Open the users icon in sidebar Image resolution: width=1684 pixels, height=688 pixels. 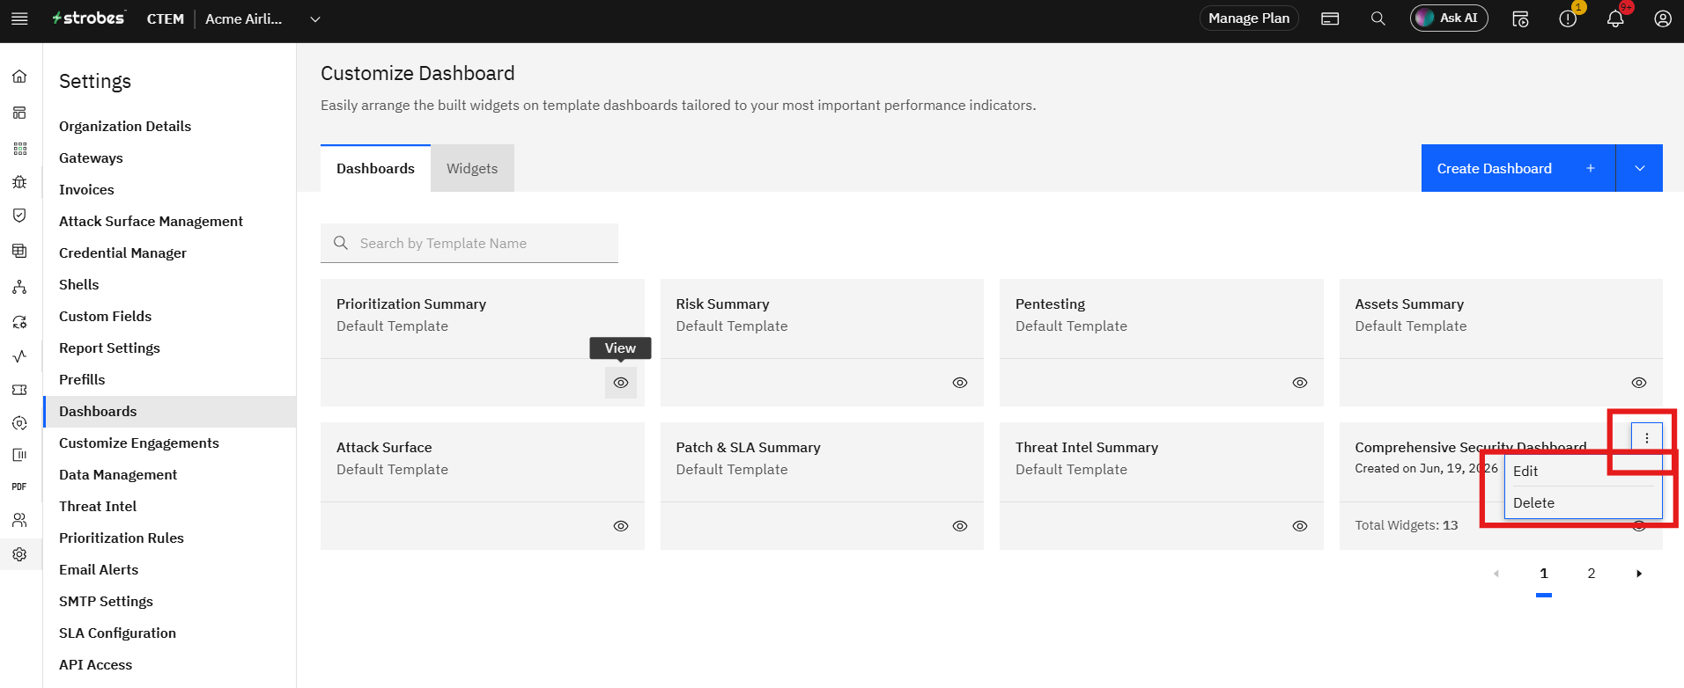[19, 520]
